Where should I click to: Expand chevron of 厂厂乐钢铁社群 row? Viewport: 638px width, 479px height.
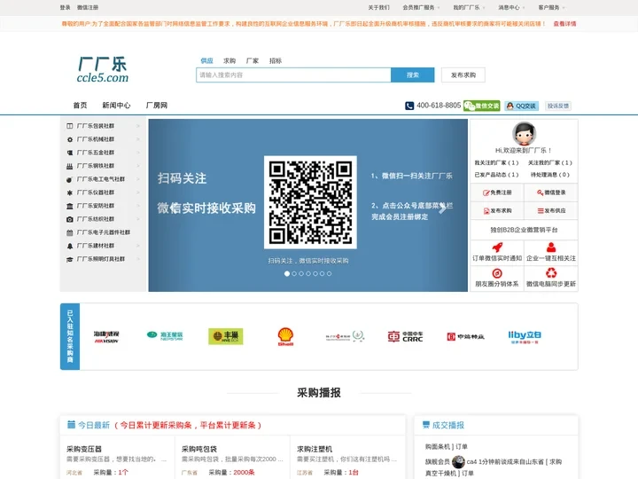coord(138,166)
